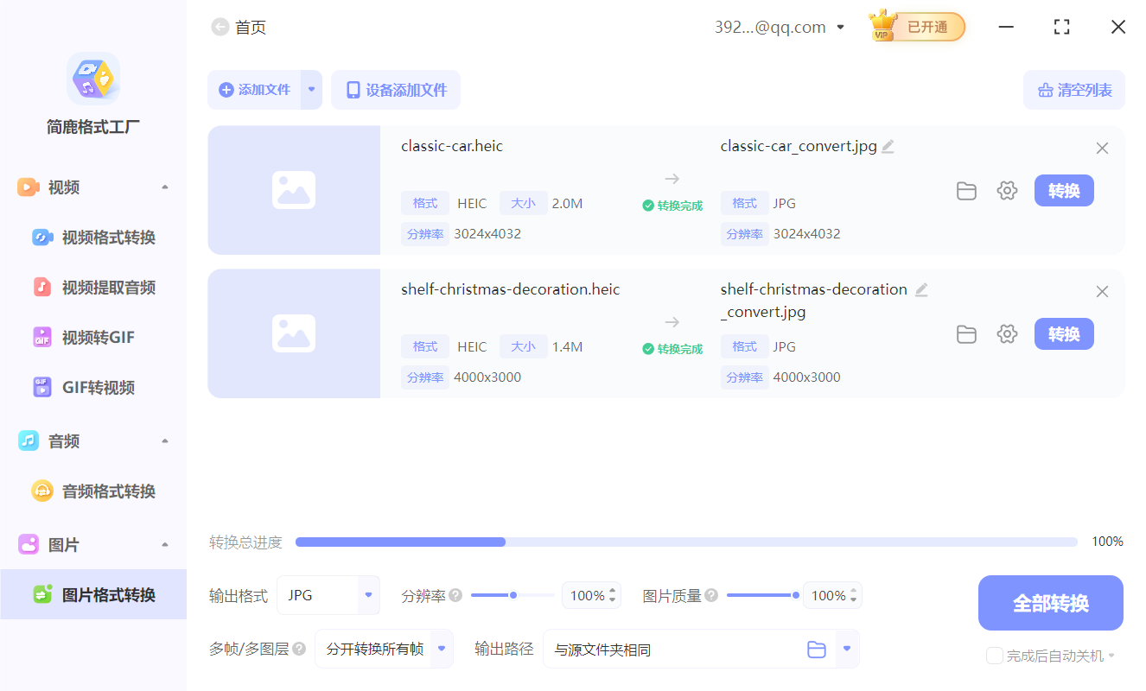Open output folder for classic-car conversion
1146x691 pixels.
coord(966,191)
